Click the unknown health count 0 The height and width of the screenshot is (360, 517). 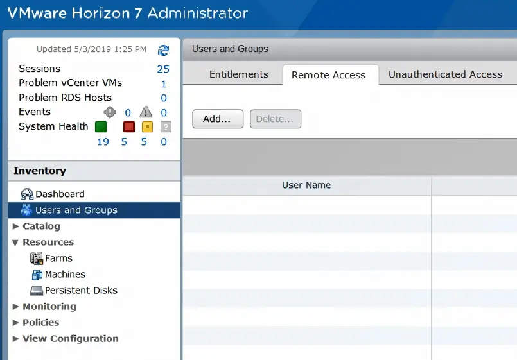click(164, 142)
